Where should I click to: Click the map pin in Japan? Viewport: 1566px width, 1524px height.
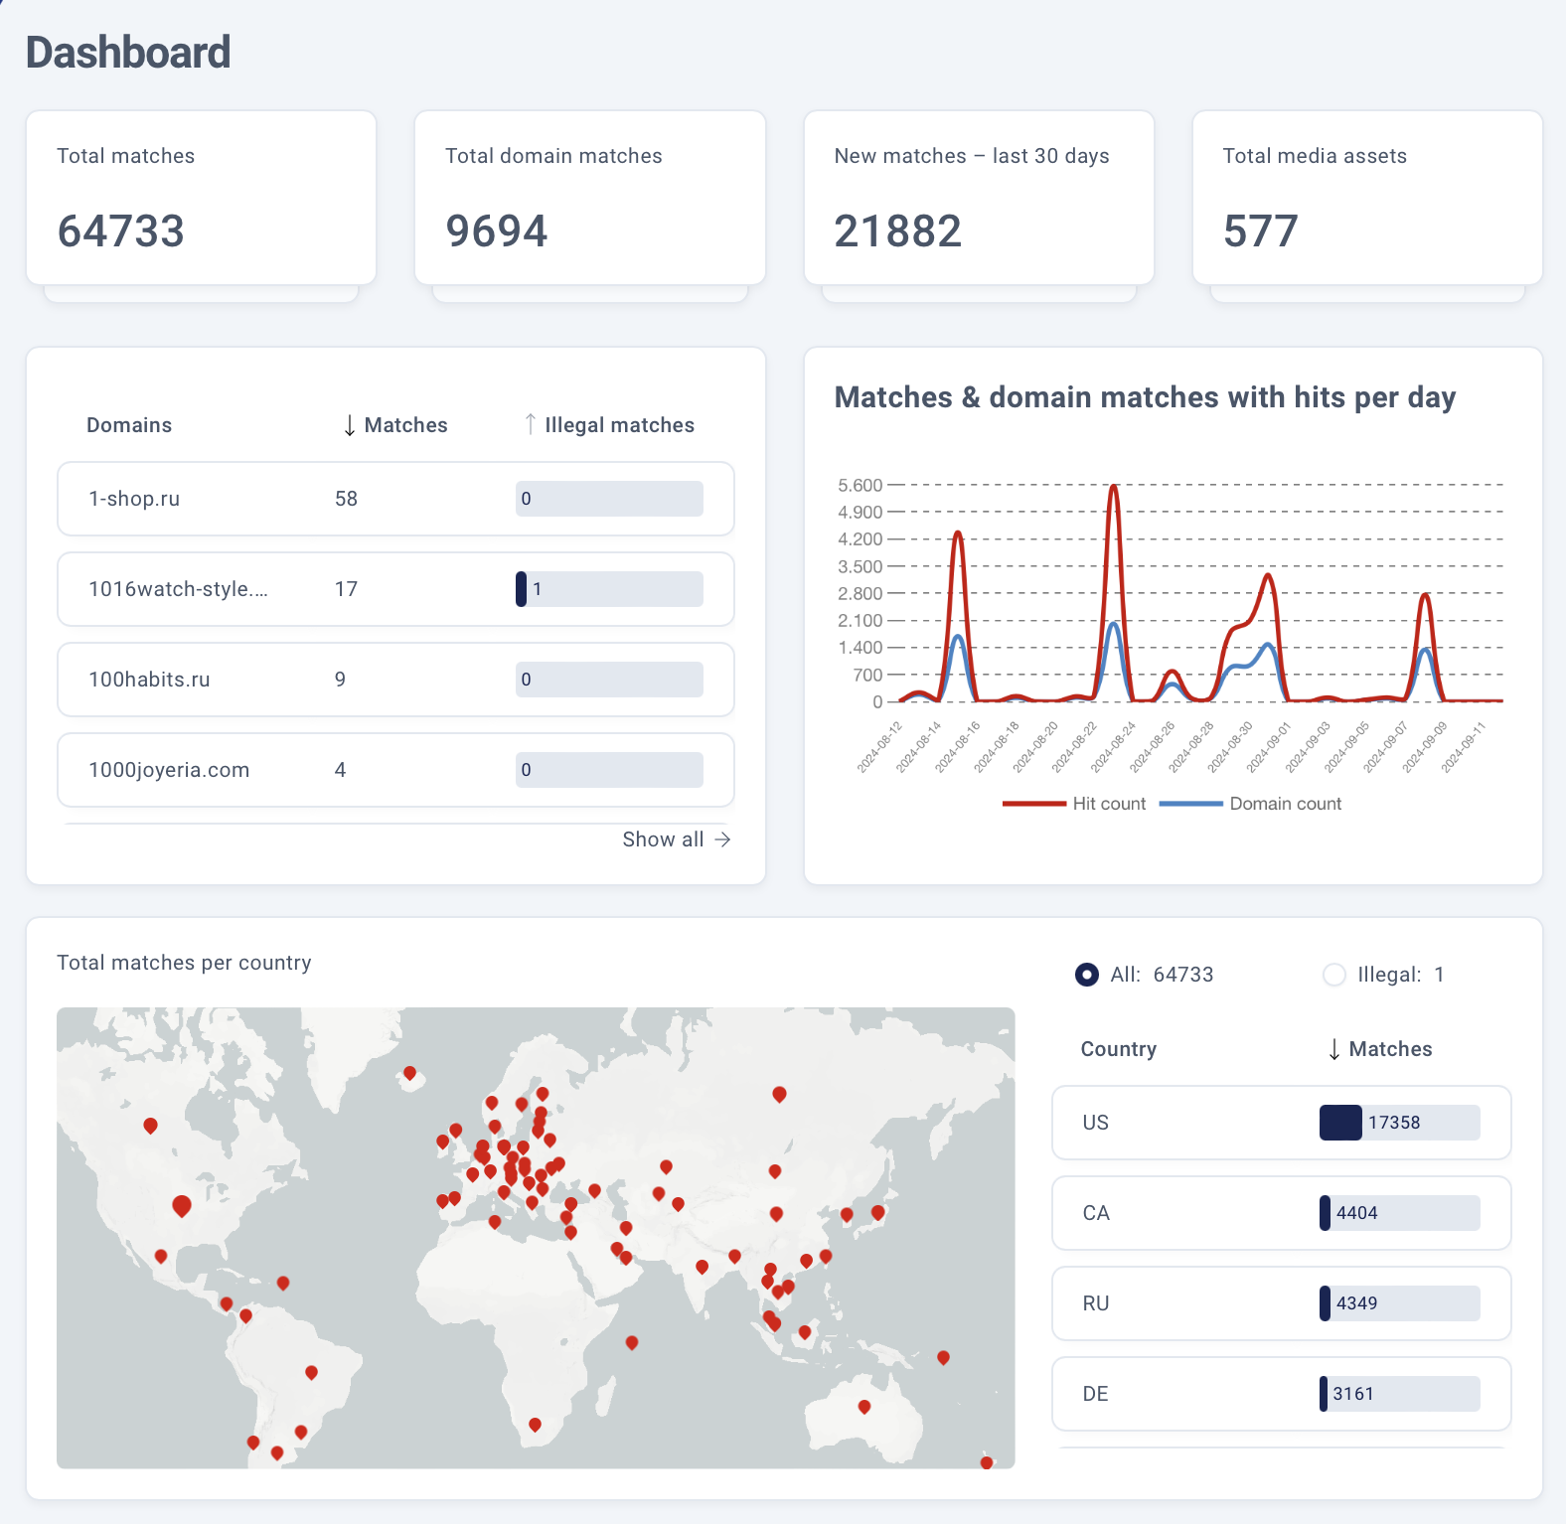(877, 1212)
